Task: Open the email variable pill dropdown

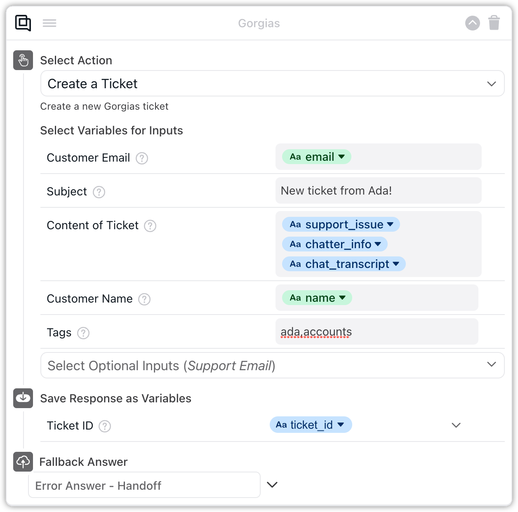Action: click(317, 157)
